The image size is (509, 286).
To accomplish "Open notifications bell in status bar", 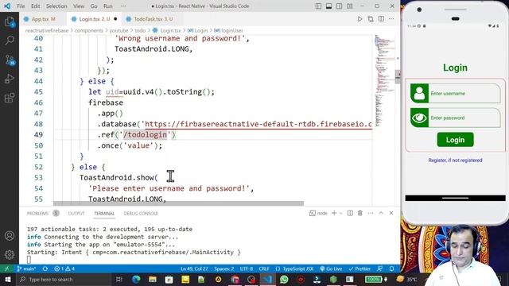I will 391,269.
